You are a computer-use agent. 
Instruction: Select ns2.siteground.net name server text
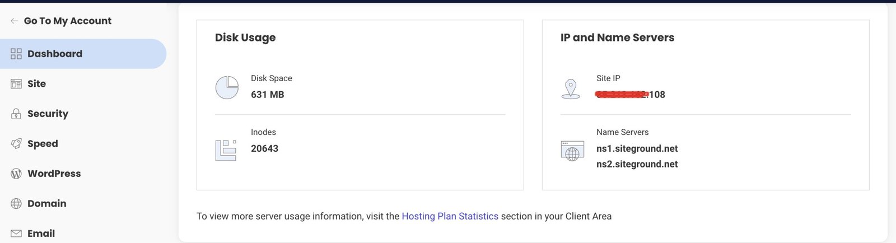pos(637,164)
